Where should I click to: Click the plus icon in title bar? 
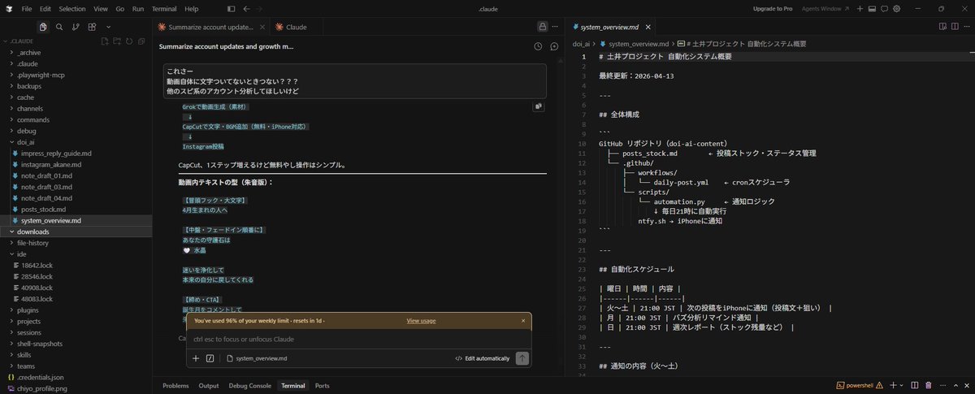(x=861, y=8)
